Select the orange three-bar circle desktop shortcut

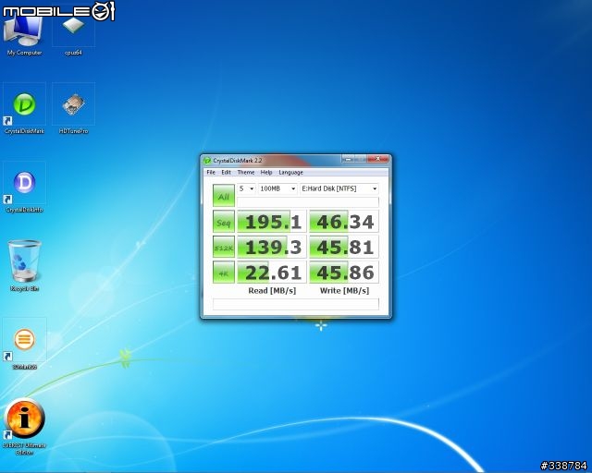24,344
